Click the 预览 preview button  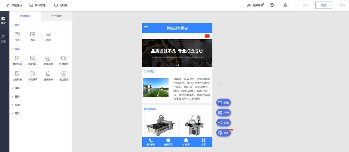click(324, 5)
